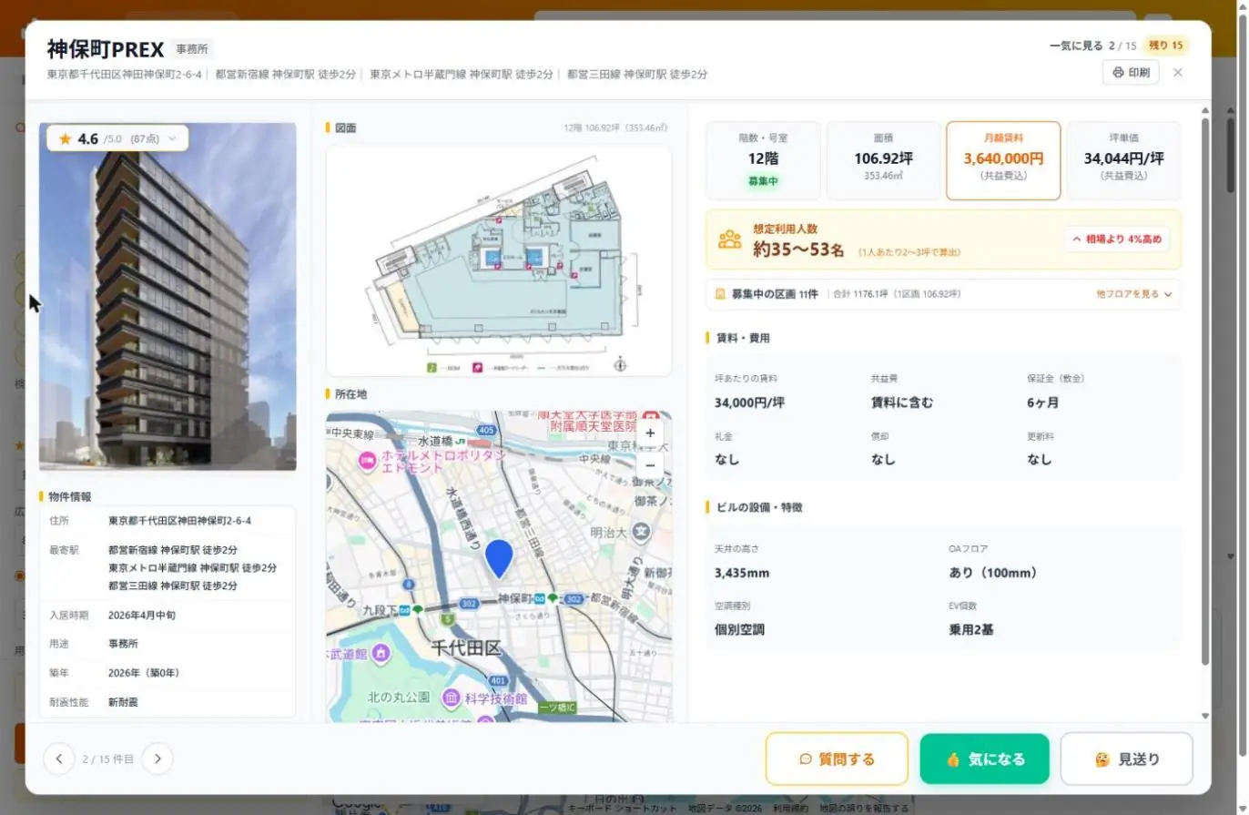Click the 事務所 tag next to title
Image resolution: width=1249 pixels, height=815 pixels.
tap(191, 49)
